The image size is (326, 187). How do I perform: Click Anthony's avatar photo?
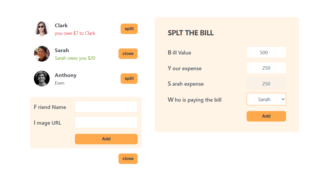tap(42, 79)
